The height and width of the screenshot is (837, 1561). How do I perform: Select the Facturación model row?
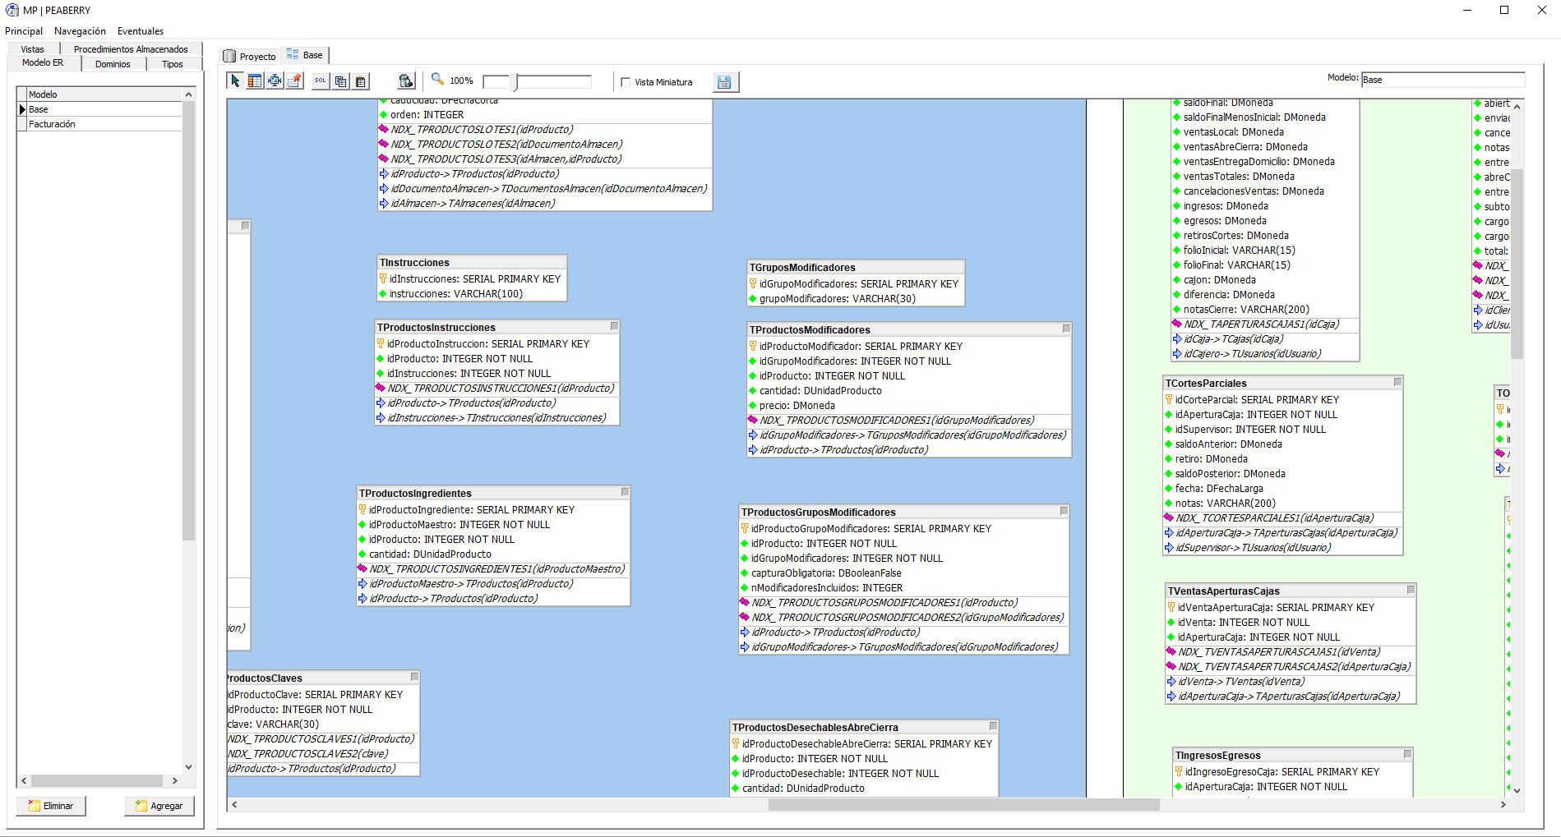pos(104,124)
